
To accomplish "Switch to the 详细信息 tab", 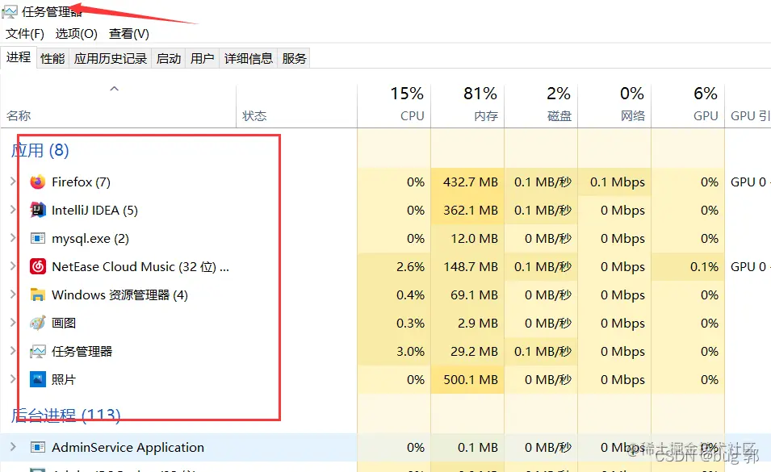I will pos(249,58).
